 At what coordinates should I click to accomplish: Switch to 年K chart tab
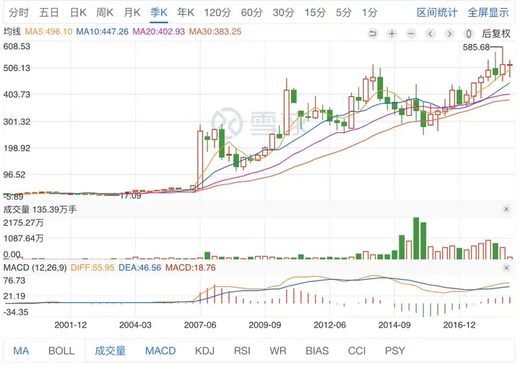pos(186,12)
